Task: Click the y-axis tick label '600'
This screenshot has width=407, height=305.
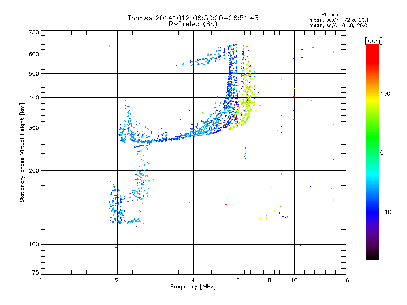Action: coord(34,54)
